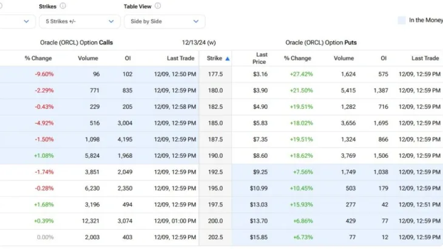Click the call % change +1.08%

pyautogui.click(x=44, y=155)
